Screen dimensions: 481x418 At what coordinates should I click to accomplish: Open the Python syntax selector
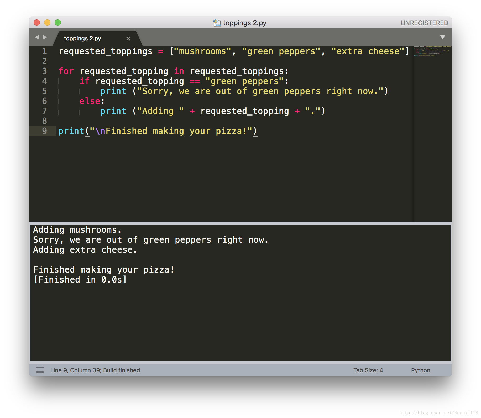click(x=421, y=370)
